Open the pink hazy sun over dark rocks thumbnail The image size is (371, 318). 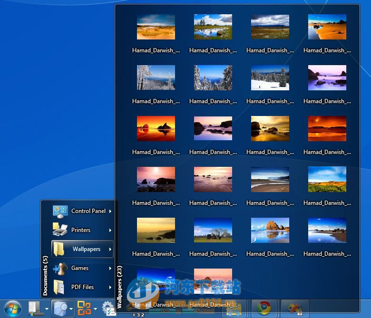[x=156, y=179]
